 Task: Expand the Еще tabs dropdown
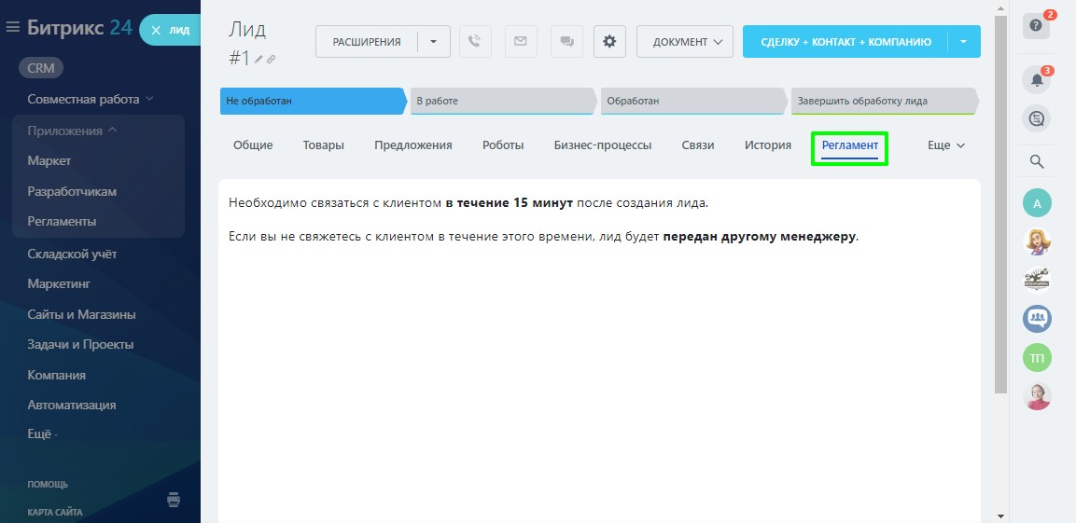click(945, 145)
